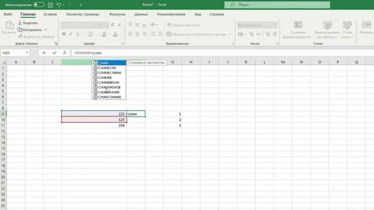This screenshot has width=374, height=210.
Task: Click the top align icon
Action: click(130, 24)
